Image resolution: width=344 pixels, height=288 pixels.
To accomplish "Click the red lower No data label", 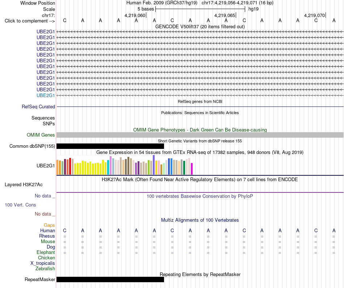I will [45, 214].
